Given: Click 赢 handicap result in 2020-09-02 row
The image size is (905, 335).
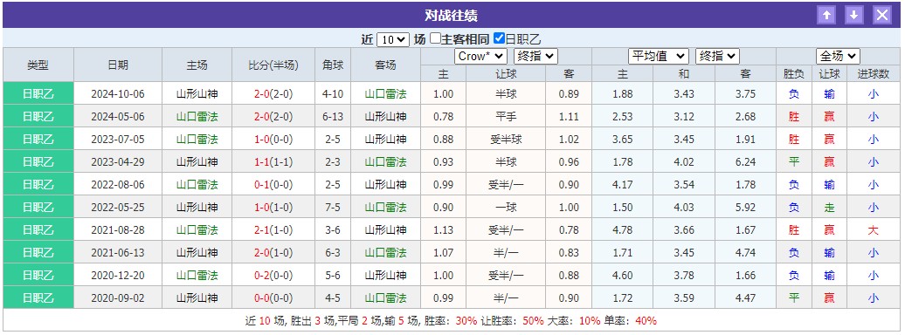Looking at the screenshot, I should click(x=829, y=298).
